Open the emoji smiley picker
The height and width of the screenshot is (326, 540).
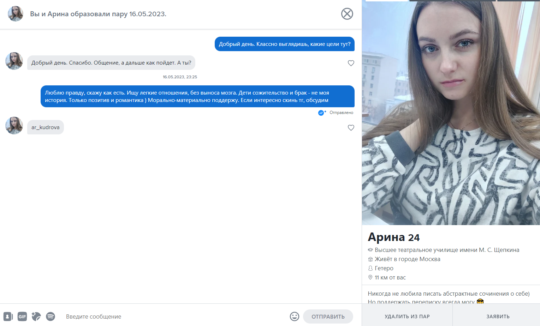click(x=295, y=316)
